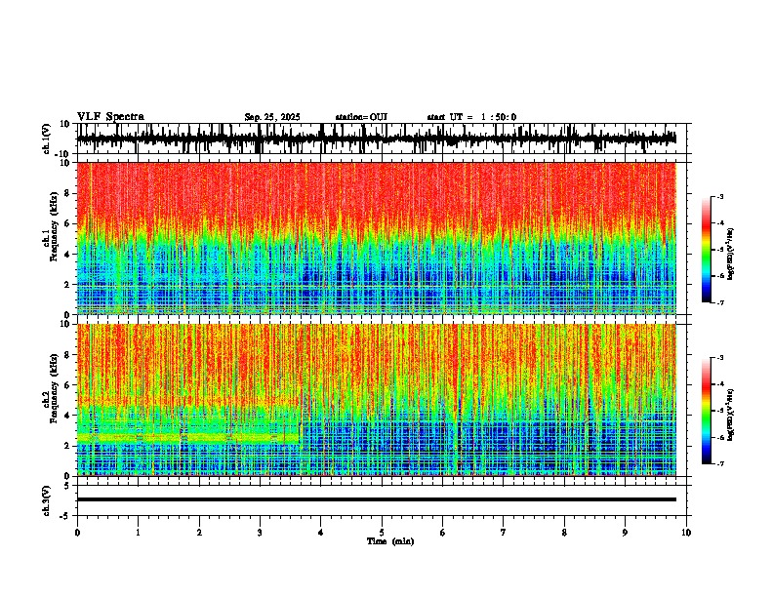Click the log(PSD) label beside ch.2 colorbar
The width and height of the screenshot is (773, 597).
click(x=731, y=415)
